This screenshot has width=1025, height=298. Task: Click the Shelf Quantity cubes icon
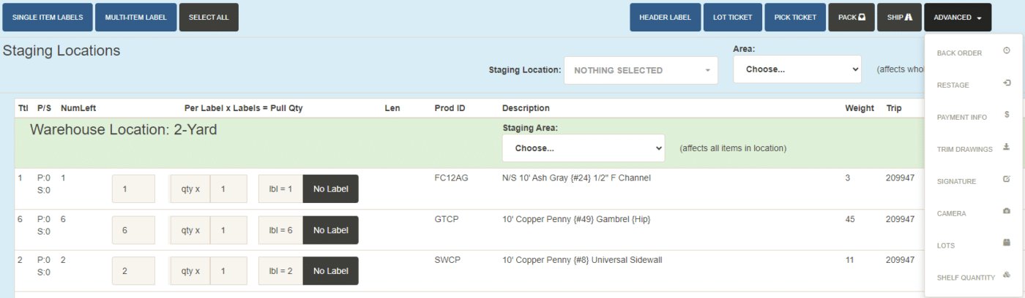(1007, 276)
